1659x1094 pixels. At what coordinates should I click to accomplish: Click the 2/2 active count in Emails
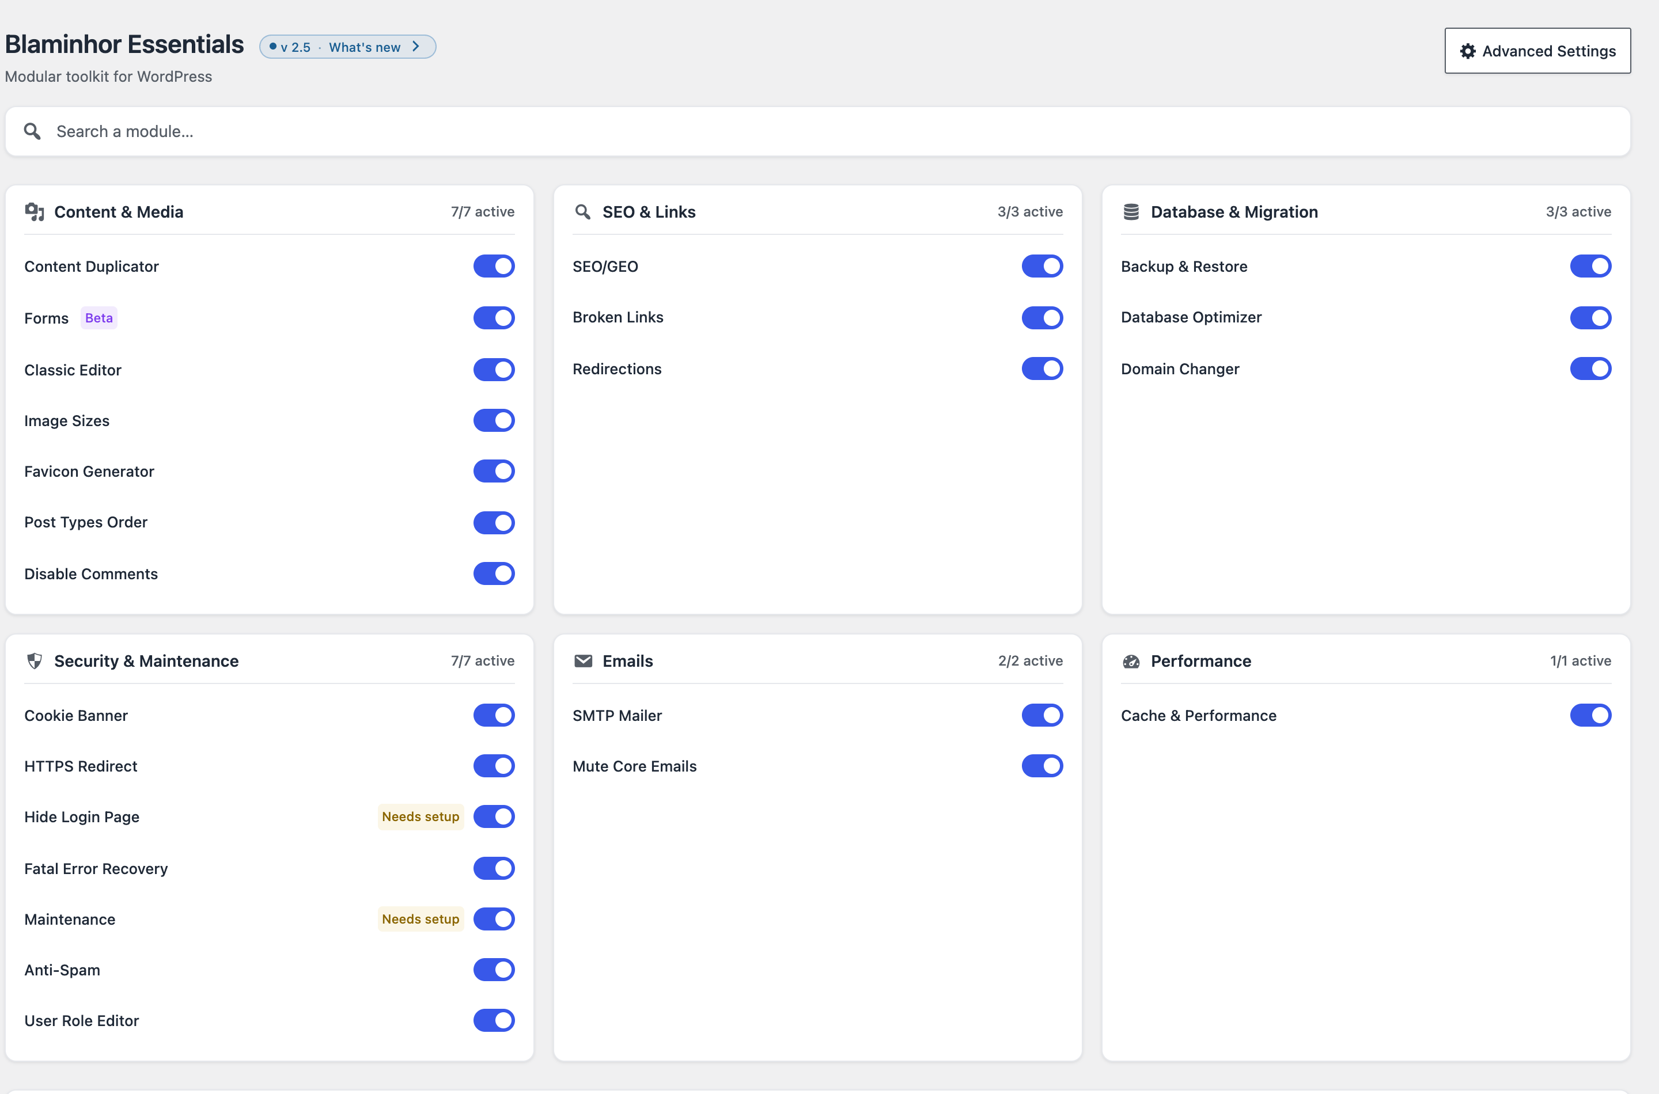click(x=1030, y=661)
